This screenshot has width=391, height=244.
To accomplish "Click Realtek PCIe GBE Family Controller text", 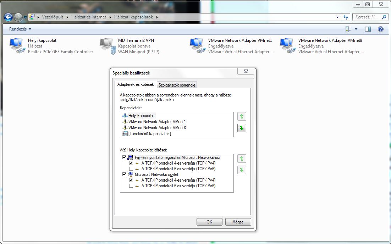I will [x=61, y=52].
